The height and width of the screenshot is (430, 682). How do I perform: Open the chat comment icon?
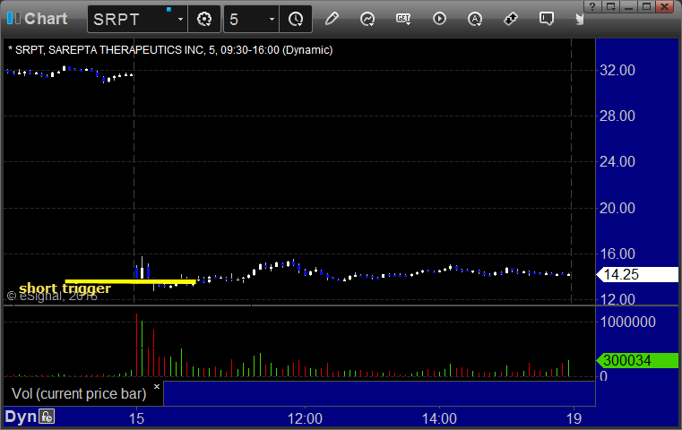(x=547, y=19)
